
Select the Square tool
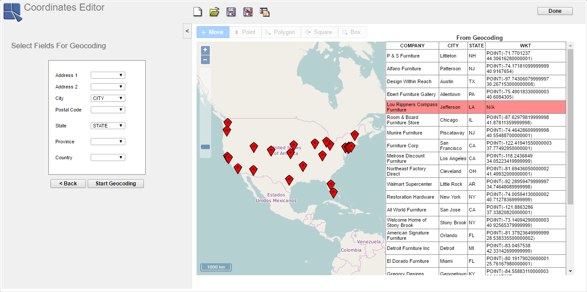tap(319, 32)
